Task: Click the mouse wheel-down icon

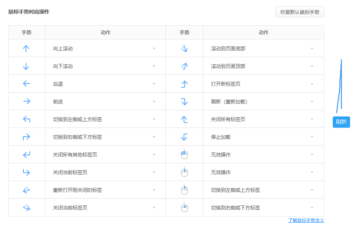Action: [x=184, y=207]
